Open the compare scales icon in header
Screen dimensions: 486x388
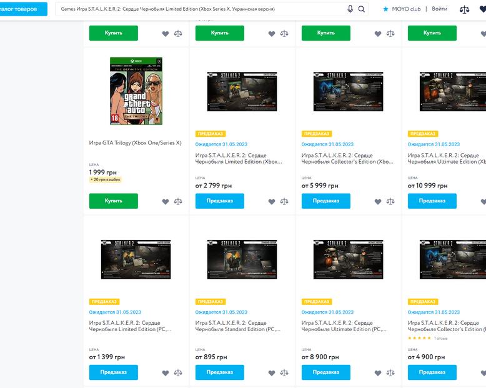[464, 9]
